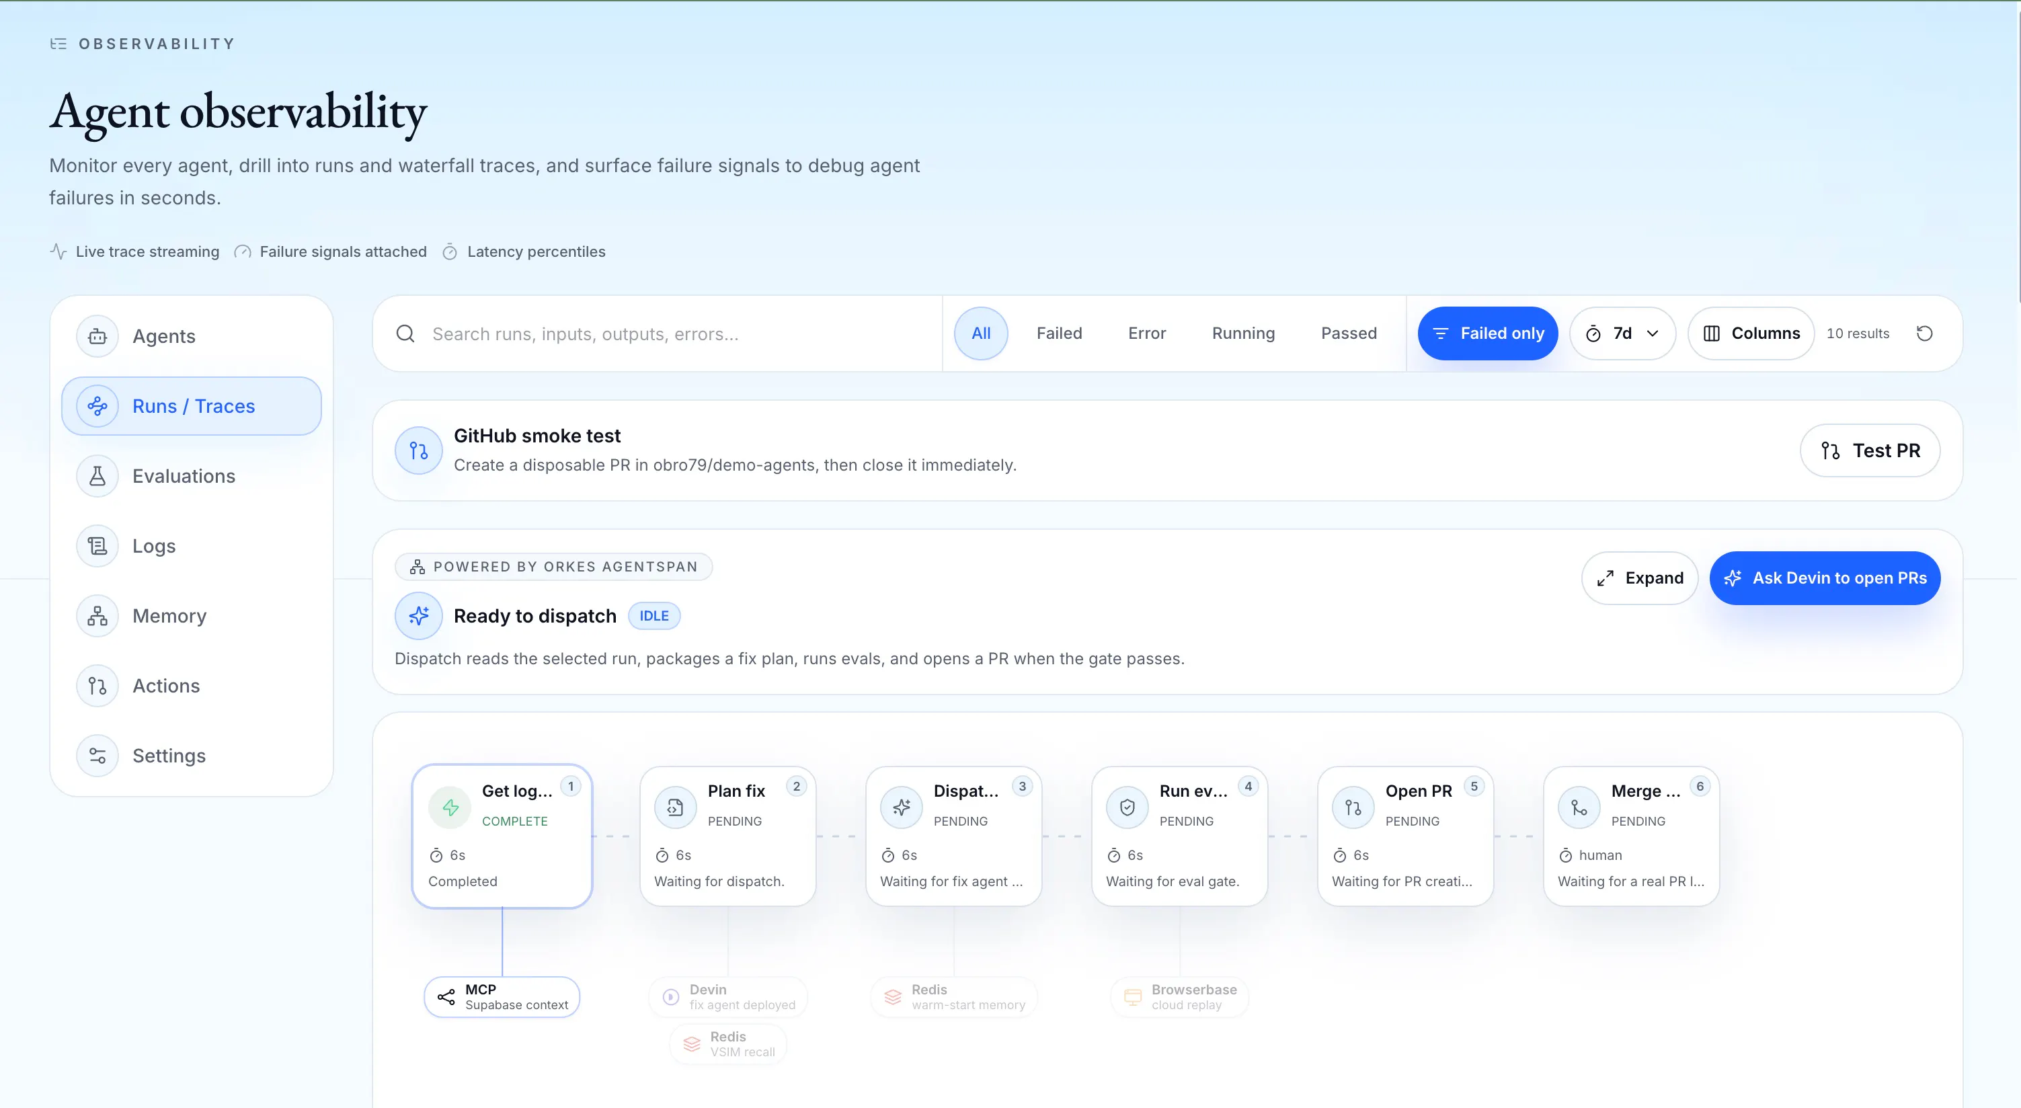2021x1108 pixels.
Task: Click the IDLE status badge
Action: click(654, 616)
